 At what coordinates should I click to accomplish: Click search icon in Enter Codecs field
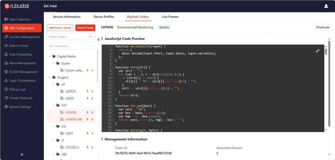[90, 37]
